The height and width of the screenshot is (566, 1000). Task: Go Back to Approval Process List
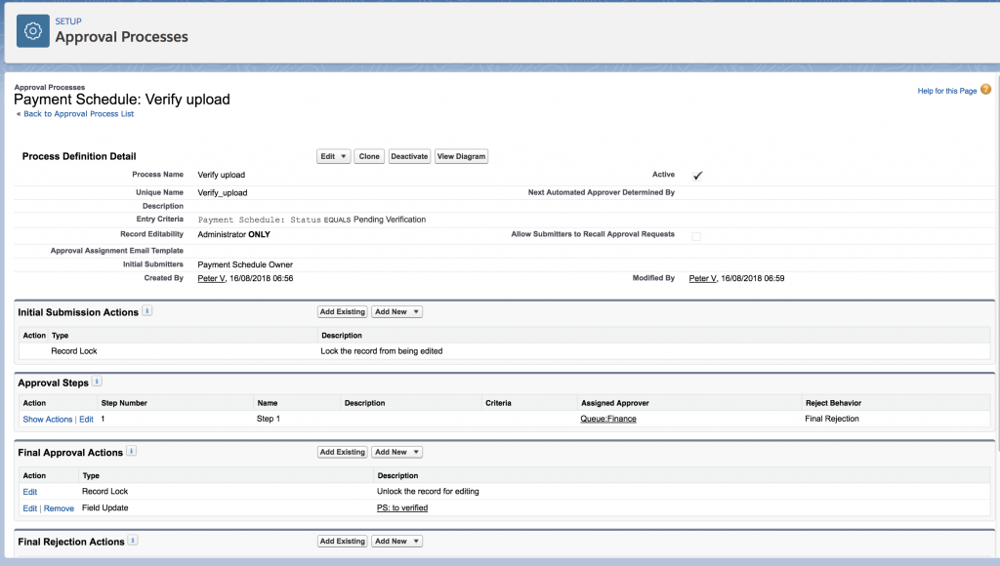[76, 113]
